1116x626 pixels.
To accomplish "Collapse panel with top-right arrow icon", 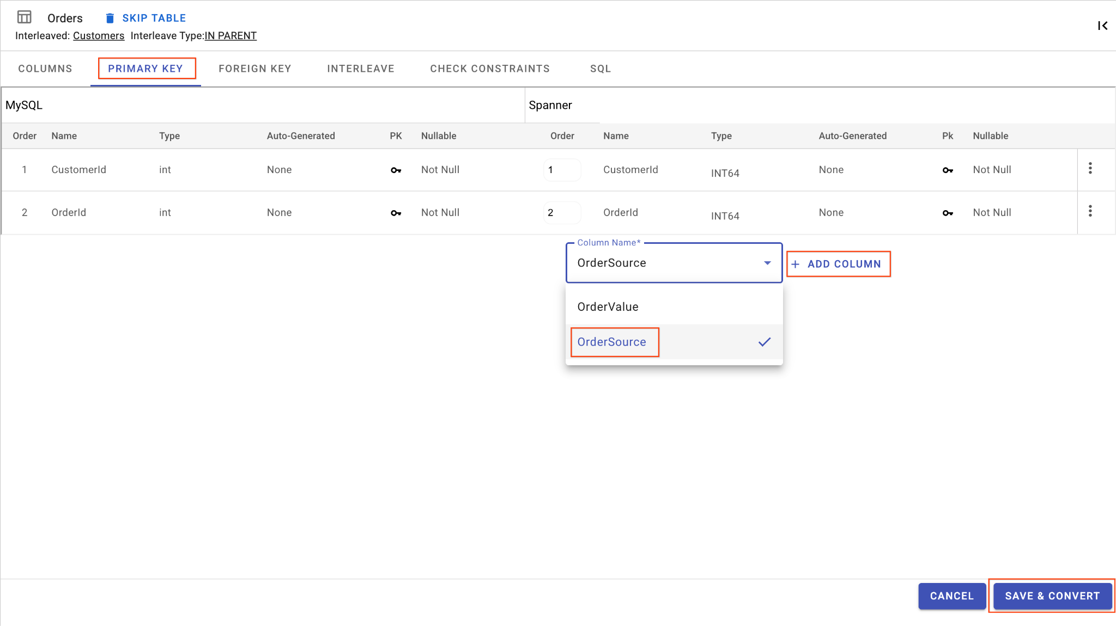I will 1102,26.
